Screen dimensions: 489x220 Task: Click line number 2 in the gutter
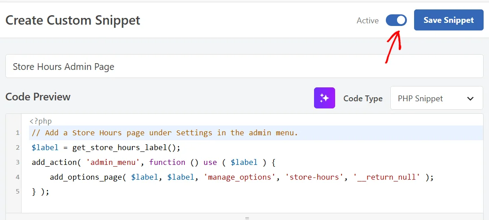click(x=17, y=148)
